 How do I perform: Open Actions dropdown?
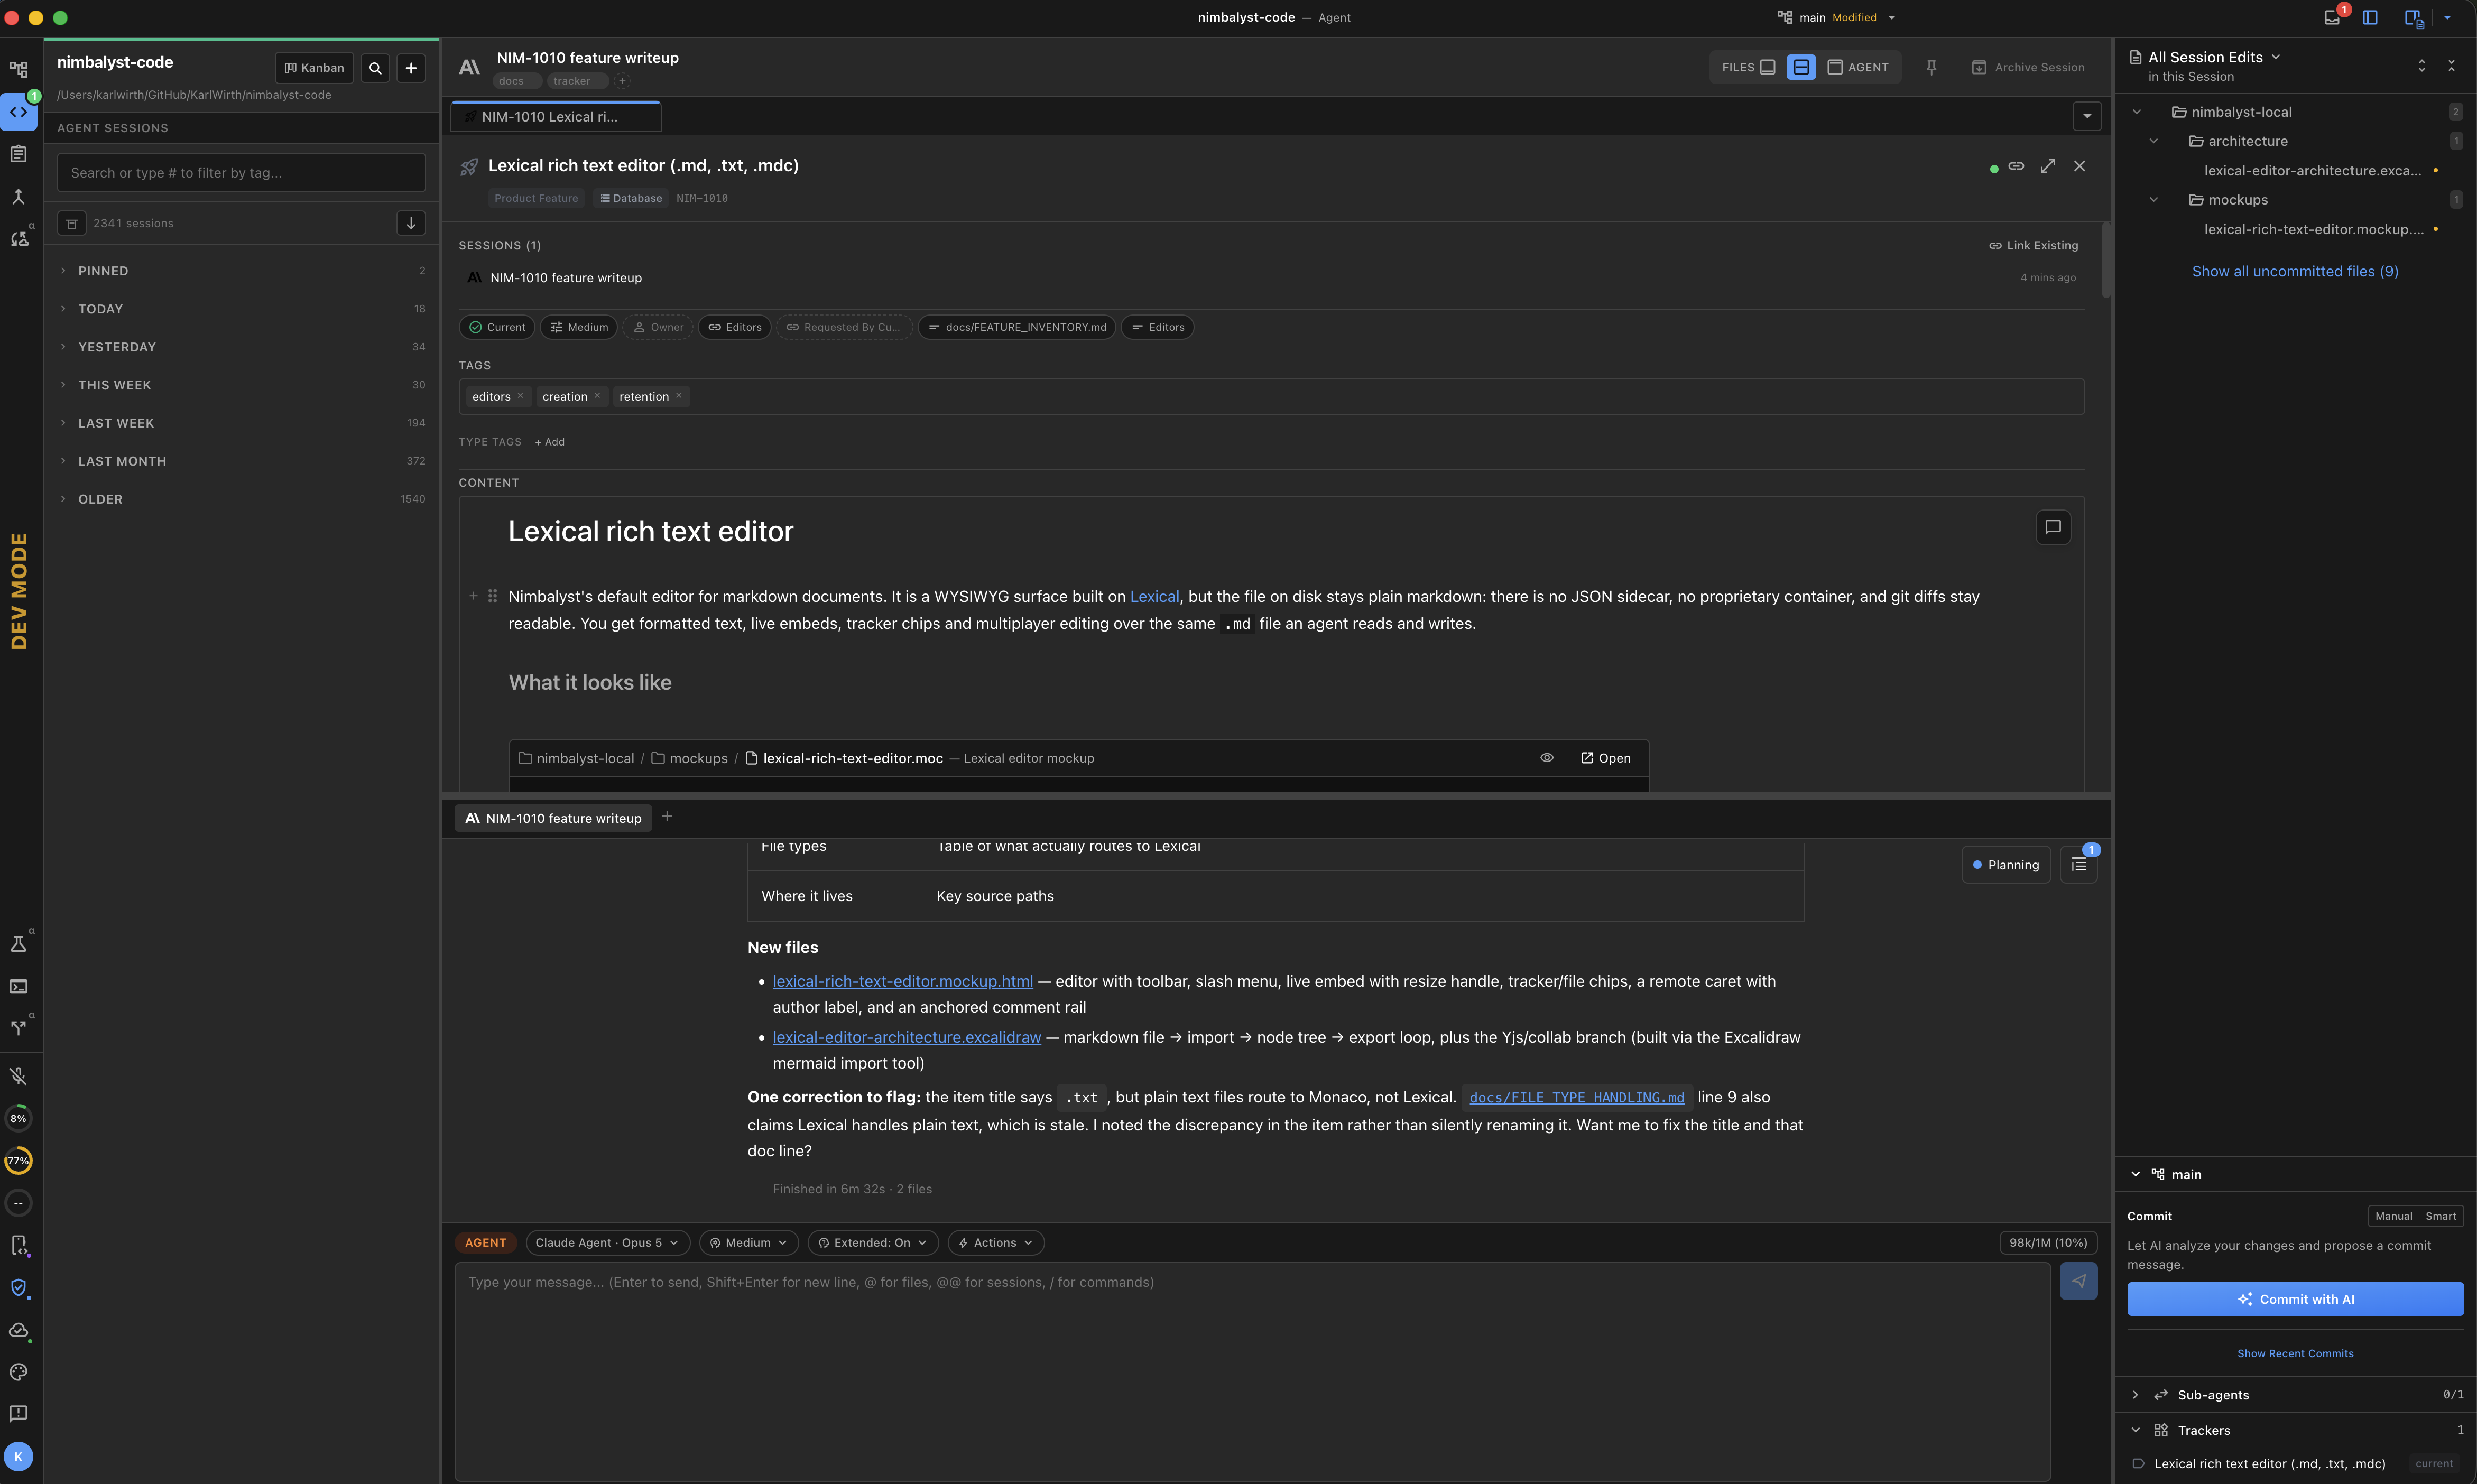pos(995,1243)
